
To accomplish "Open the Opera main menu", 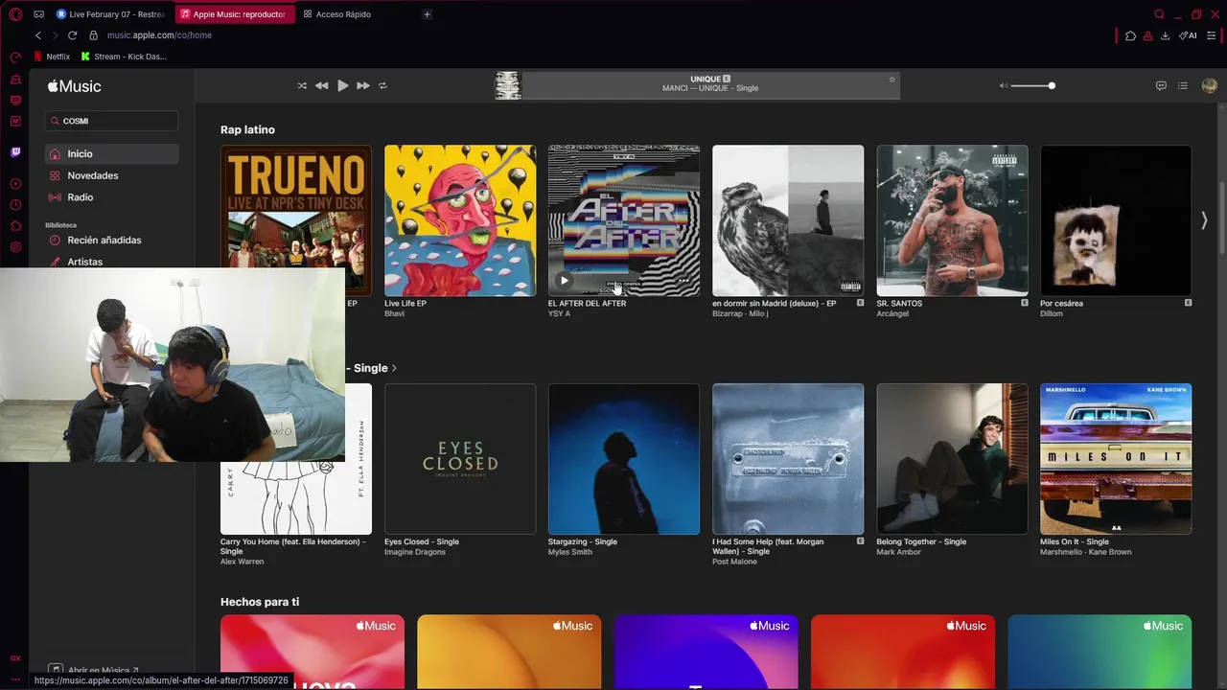I will click(x=15, y=14).
